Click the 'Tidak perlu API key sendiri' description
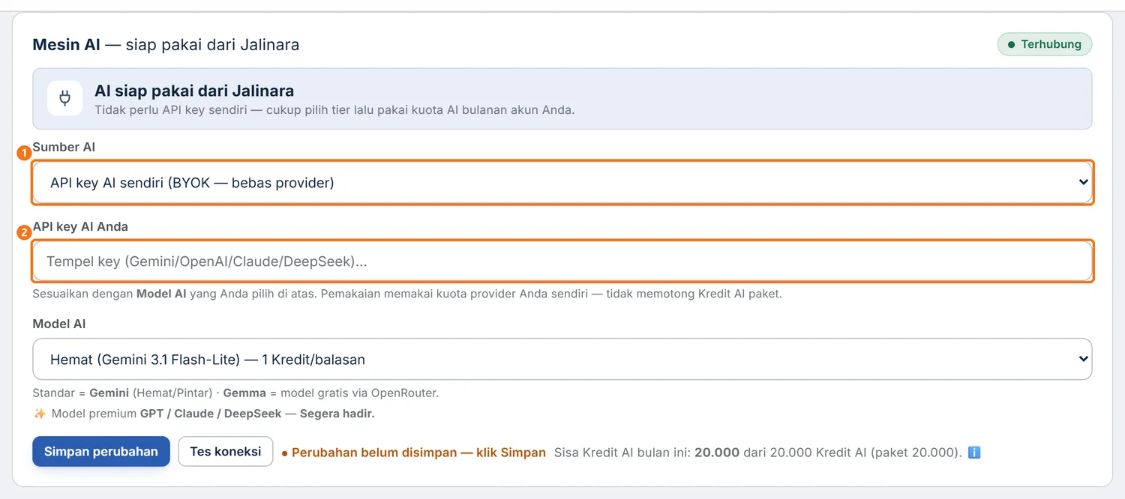1125x499 pixels. 334,110
